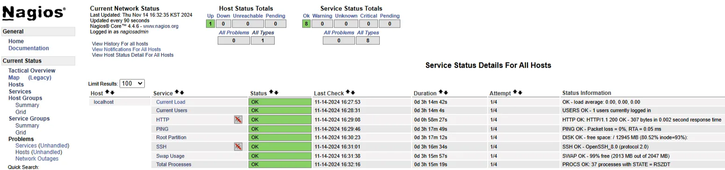
Task: Click the service totals Critical header
Action: [x=369, y=16]
